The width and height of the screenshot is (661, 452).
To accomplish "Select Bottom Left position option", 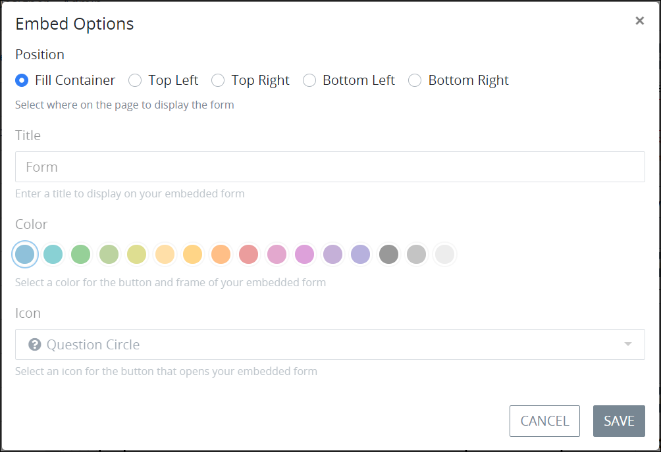I will (309, 80).
